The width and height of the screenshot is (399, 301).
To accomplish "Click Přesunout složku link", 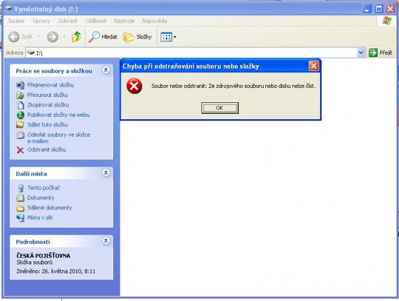I will (48, 95).
